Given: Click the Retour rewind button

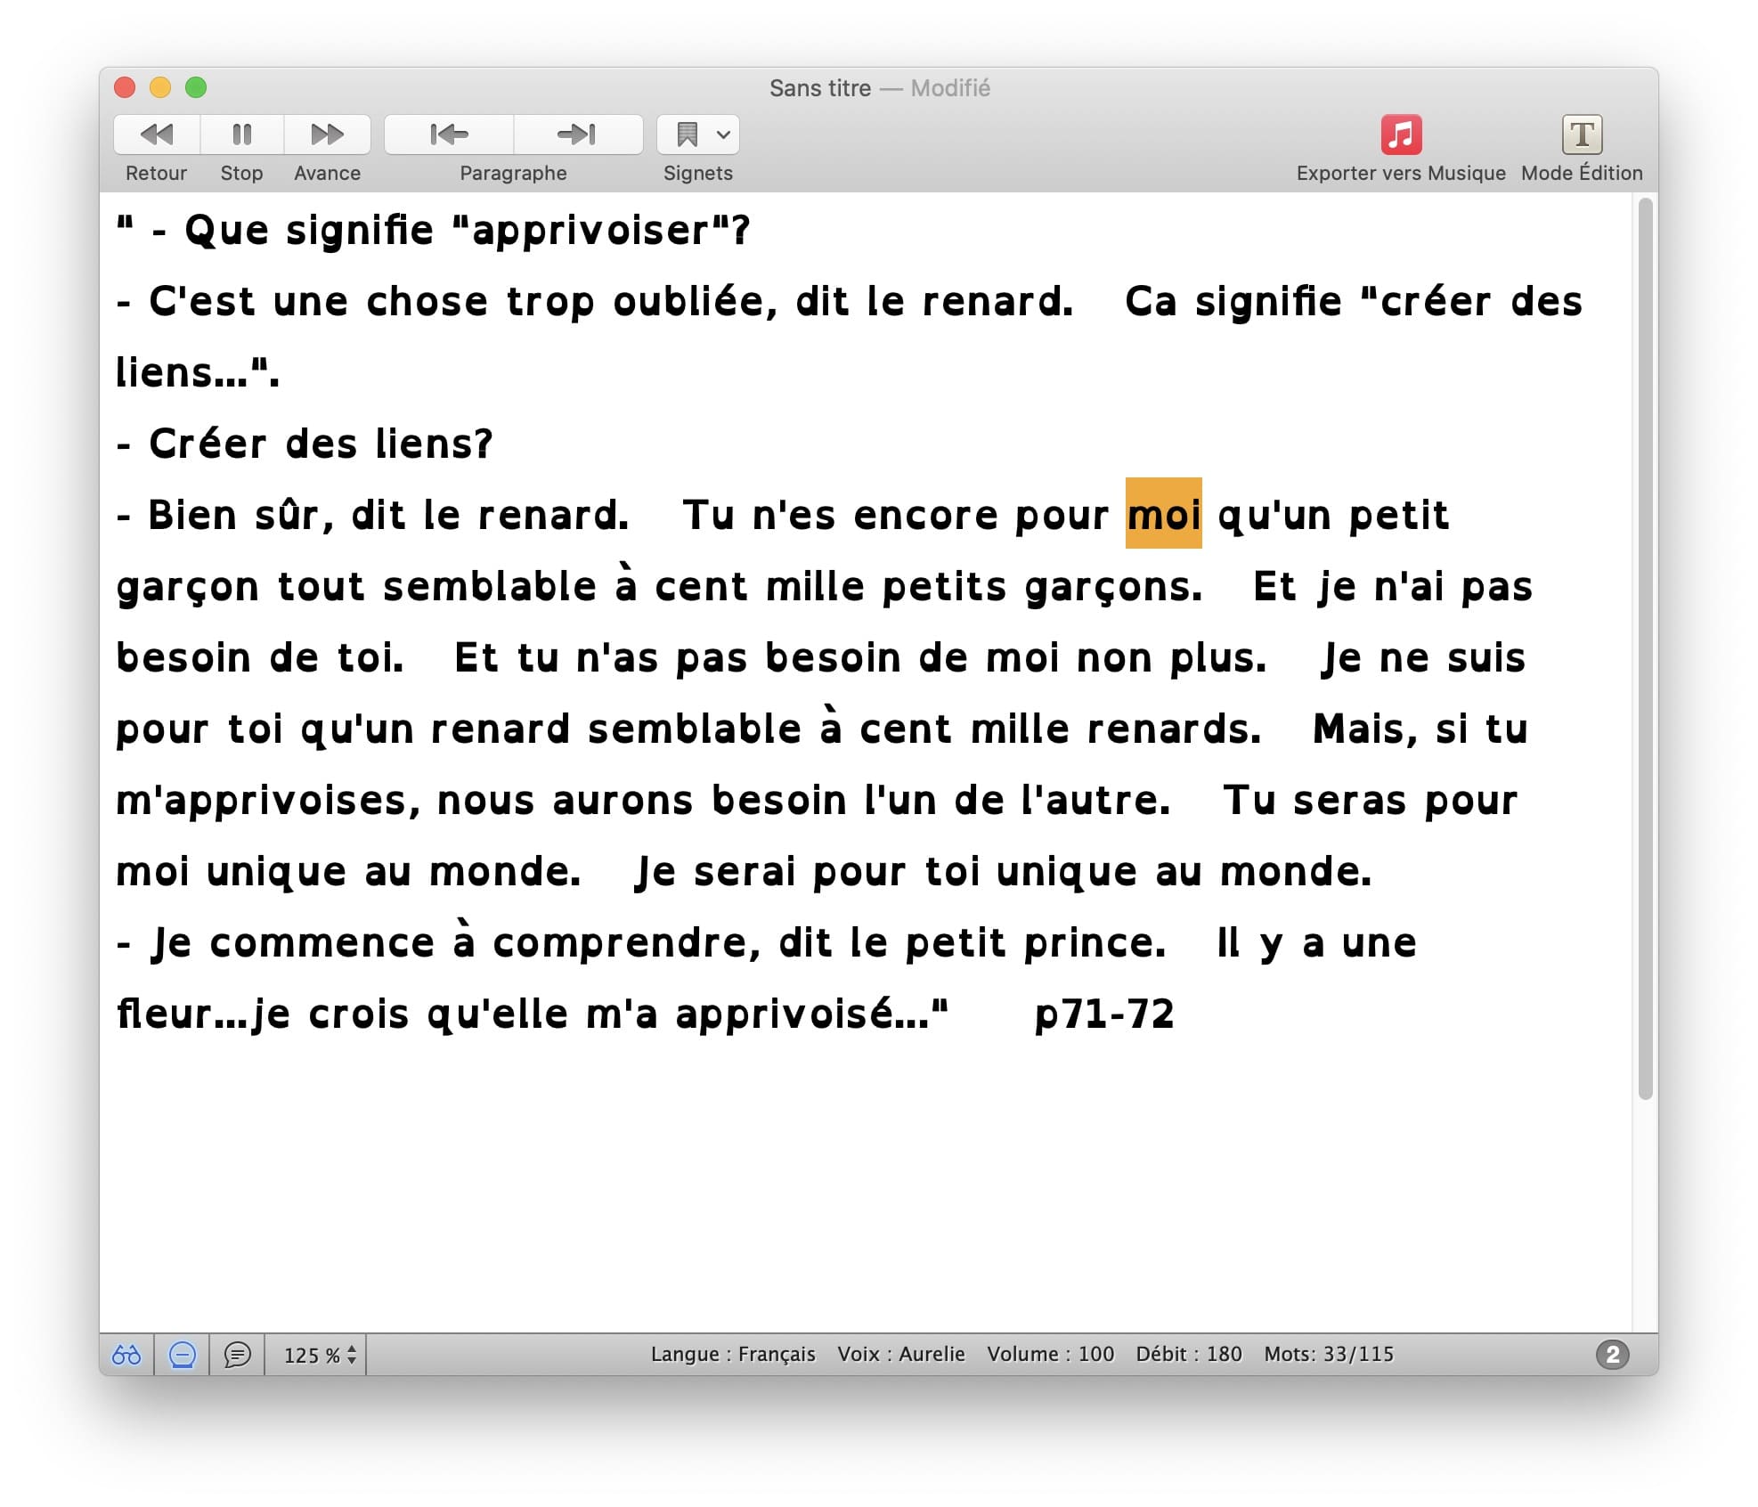Looking at the screenshot, I should point(157,134).
